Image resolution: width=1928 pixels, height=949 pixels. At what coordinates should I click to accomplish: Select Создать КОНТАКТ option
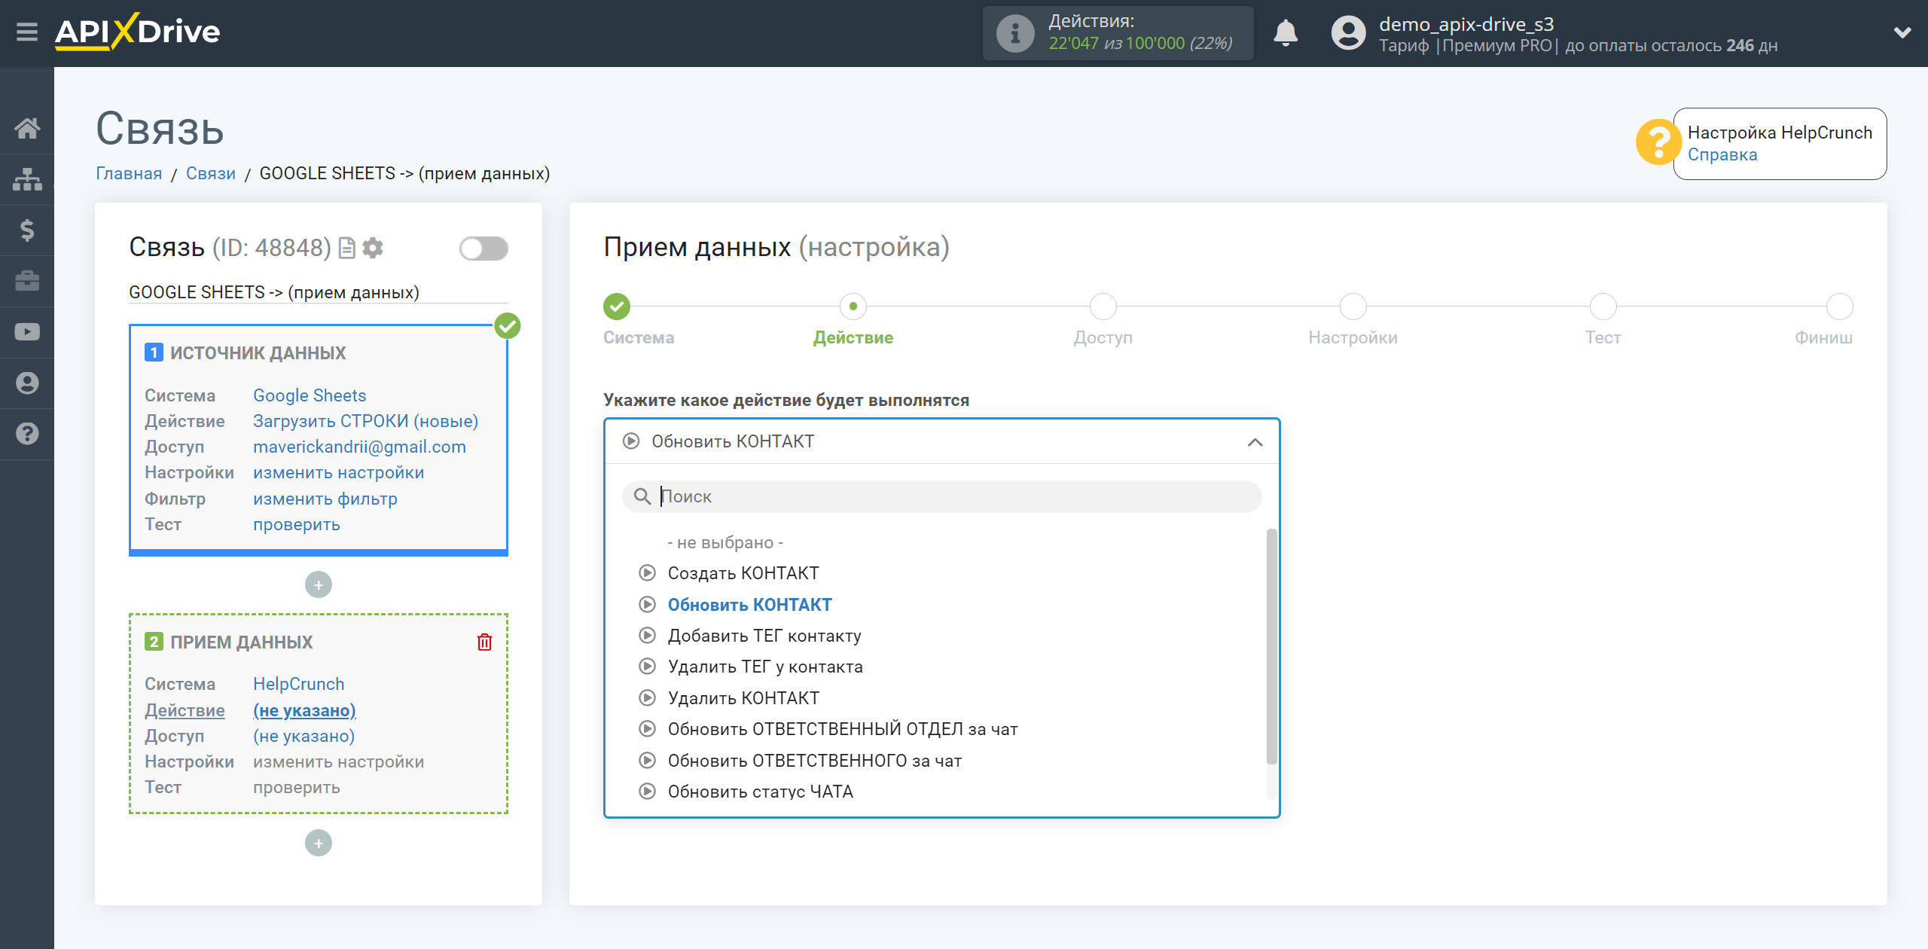pos(743,573)
